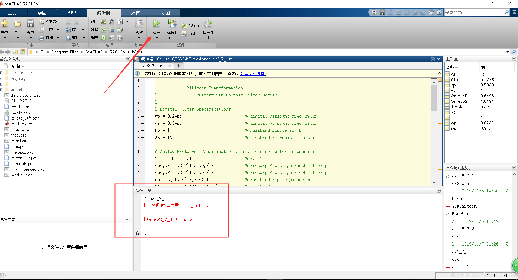The image size is (518, 280).
Task: Click the comment percent icon
Action: [x=104, y=30]
